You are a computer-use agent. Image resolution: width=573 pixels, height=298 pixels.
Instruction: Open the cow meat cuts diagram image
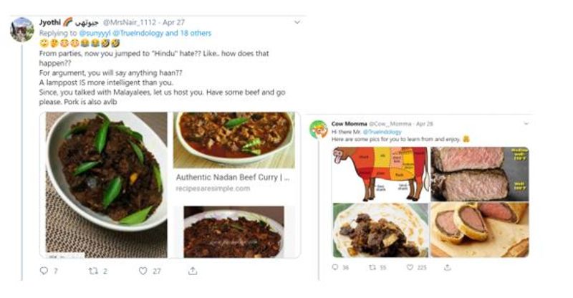click(x=380, y=173)
